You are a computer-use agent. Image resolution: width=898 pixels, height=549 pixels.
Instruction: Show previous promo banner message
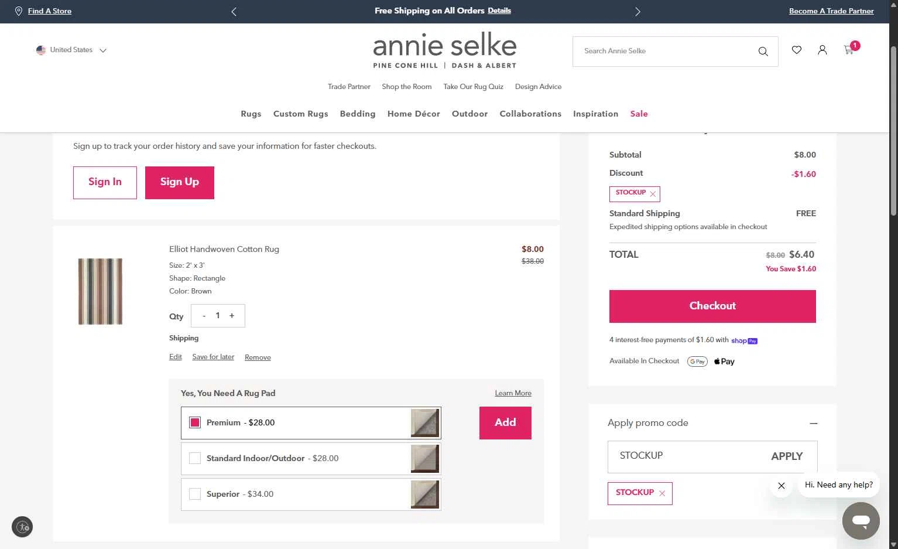pos(234,11)
